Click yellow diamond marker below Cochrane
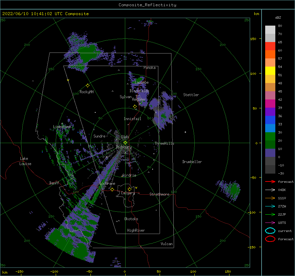The image size is (295, 276). click(112, 189)
